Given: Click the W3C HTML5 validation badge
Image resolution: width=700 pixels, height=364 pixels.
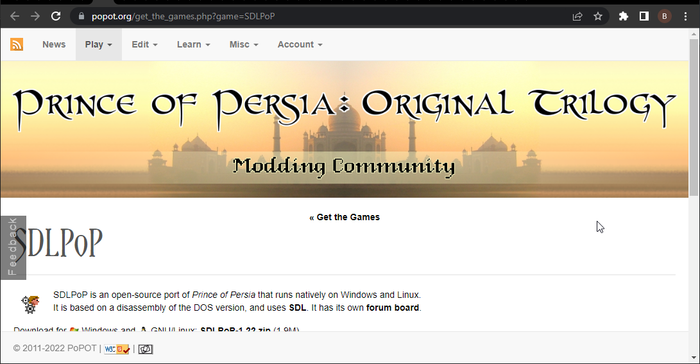Looking at the screenshot, I should pyautogui.click(x=117, y=349).
